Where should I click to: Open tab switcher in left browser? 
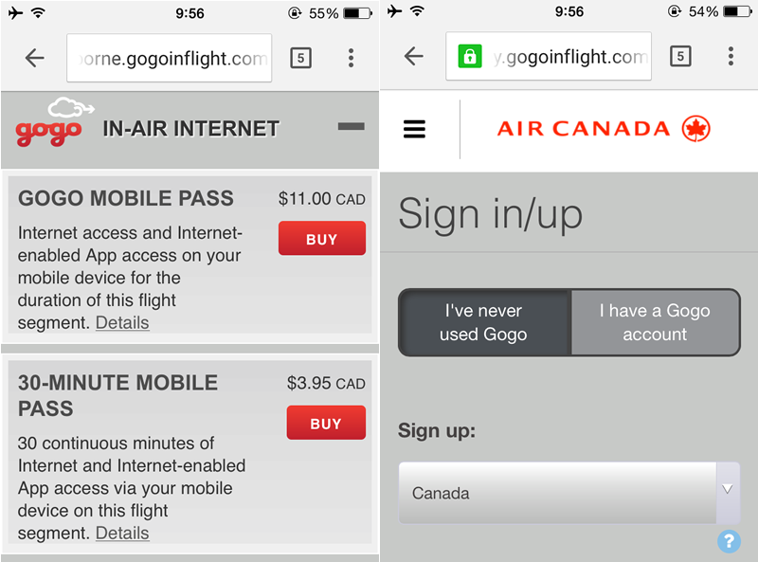point(300,58)
